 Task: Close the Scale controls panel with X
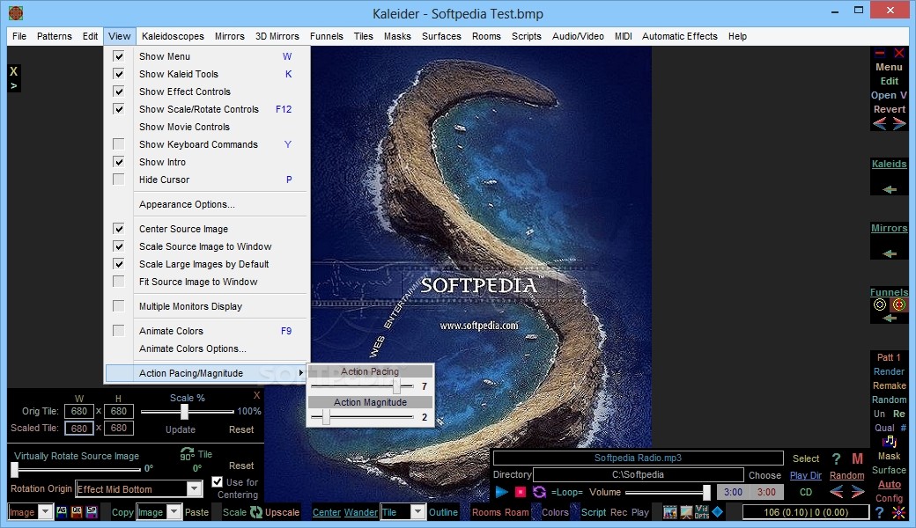[256, 395]
